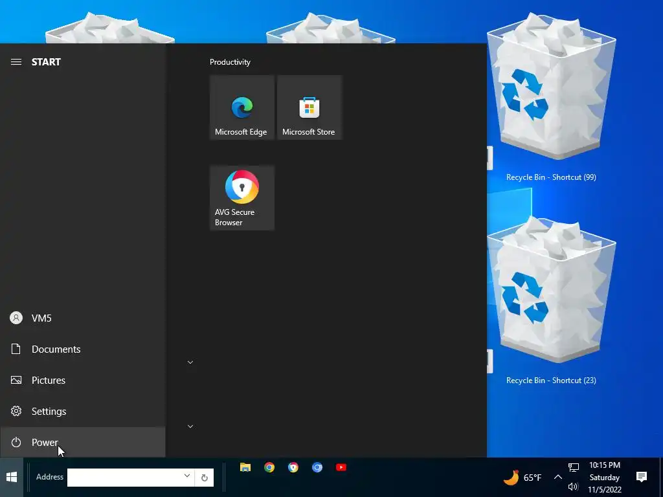
Task: Click the Windows Start button
Action: (12, 477)
